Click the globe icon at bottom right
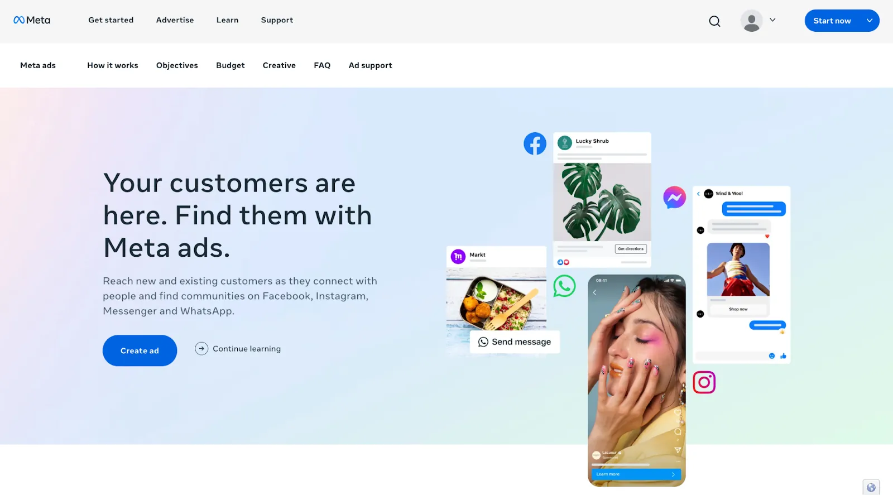893x495 pixels. coord(871,487)
